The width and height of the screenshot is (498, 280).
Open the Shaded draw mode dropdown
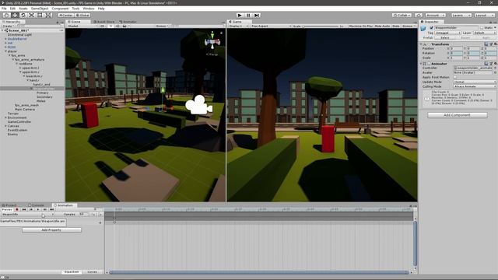82,26
